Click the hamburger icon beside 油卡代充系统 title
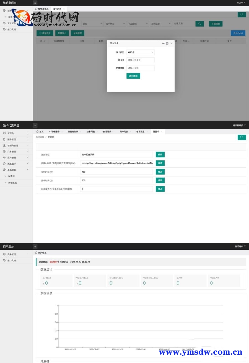The image size is (249, 363). pos(35,126)
